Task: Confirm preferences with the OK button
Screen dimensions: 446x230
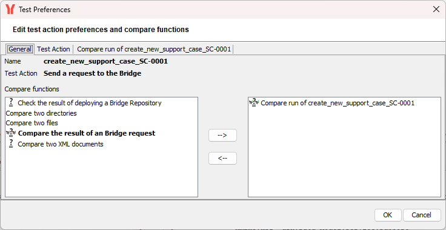Action: tap(388, 215)
